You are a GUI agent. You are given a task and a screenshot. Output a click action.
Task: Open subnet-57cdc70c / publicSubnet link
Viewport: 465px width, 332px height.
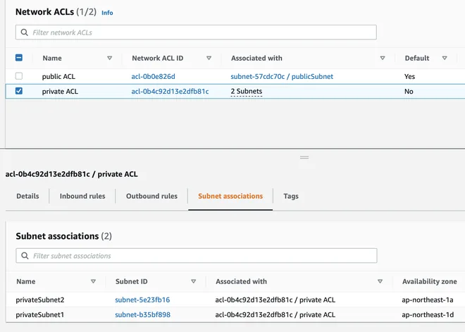[x=282, y=77]
